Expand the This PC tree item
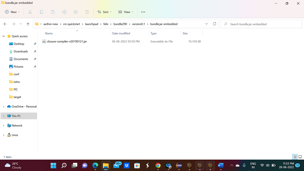This screenshot has width=304, height=171. (x=3, y=116)
